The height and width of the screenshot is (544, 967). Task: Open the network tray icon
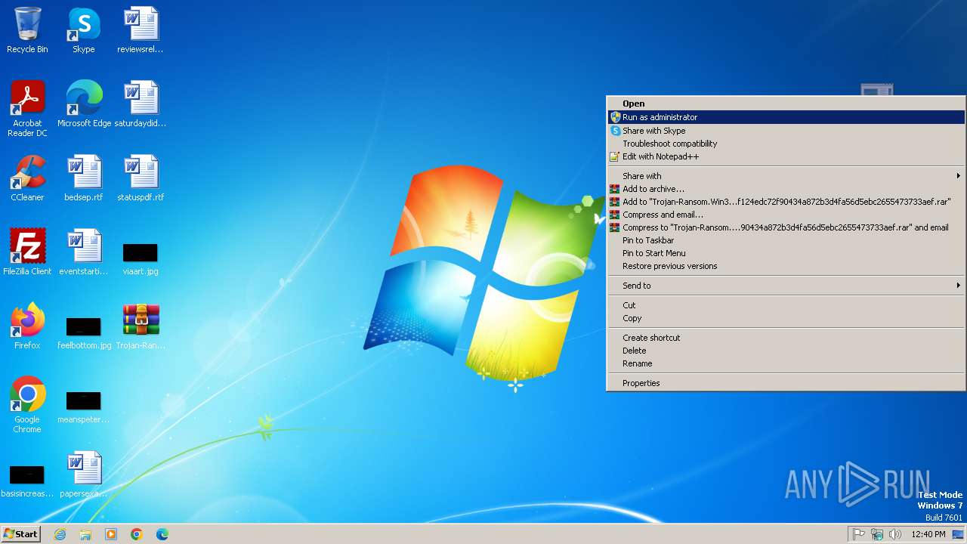point(877,534)
